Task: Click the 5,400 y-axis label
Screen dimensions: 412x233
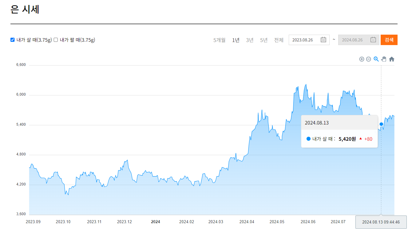Action: click(21, 125)
